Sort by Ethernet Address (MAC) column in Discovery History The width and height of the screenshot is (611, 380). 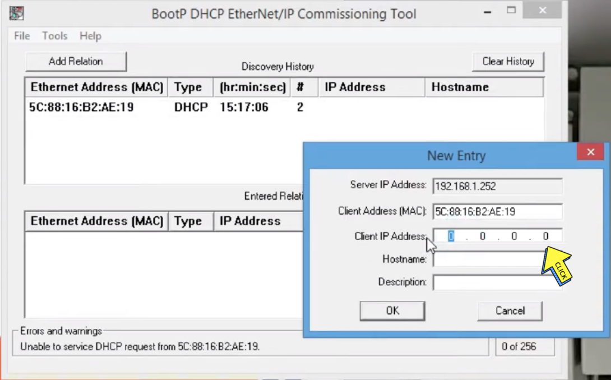point(96,87)
